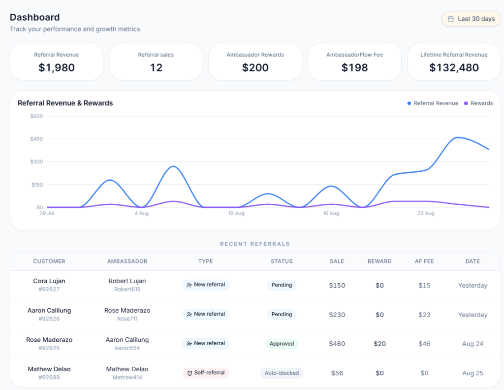This screenshot has height=390, width=504.
Task: Click Pending status in $230 sale row
Action: click(x=282, y=314)
